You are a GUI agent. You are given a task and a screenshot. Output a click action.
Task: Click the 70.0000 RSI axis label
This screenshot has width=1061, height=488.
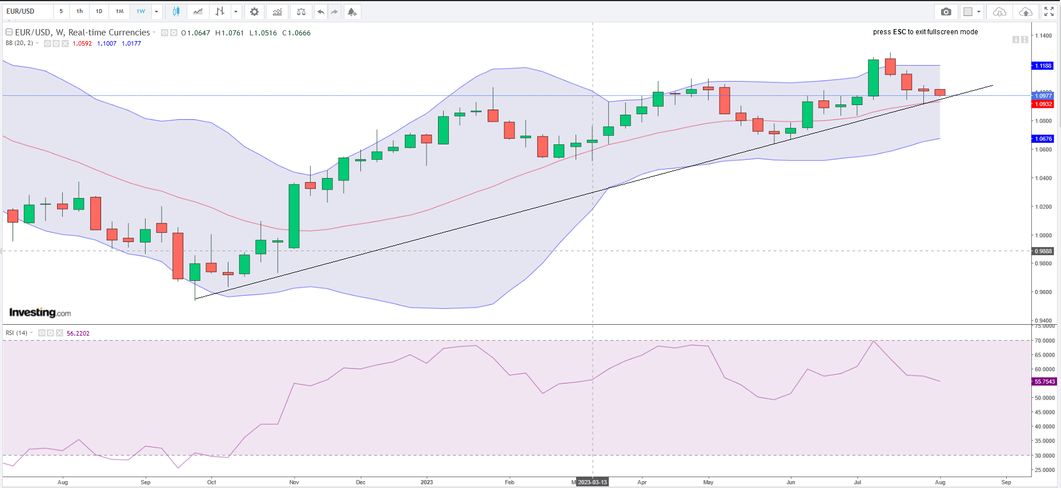tap(1045, 341)
